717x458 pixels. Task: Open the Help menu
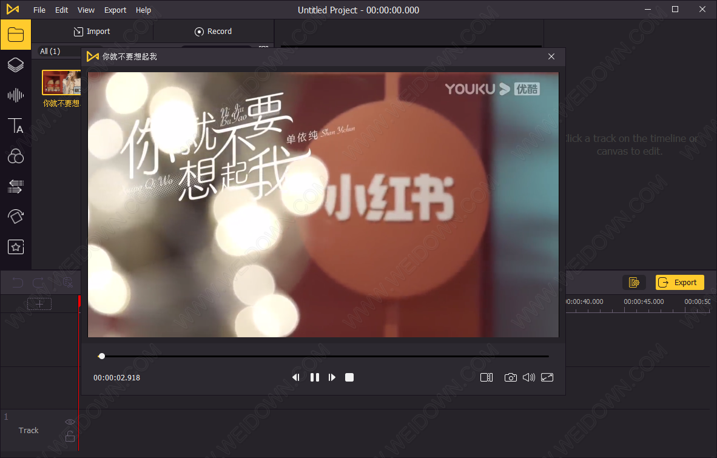coord(143,10)
